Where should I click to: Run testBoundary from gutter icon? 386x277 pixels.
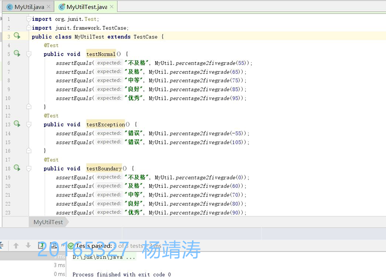(17, 168)
